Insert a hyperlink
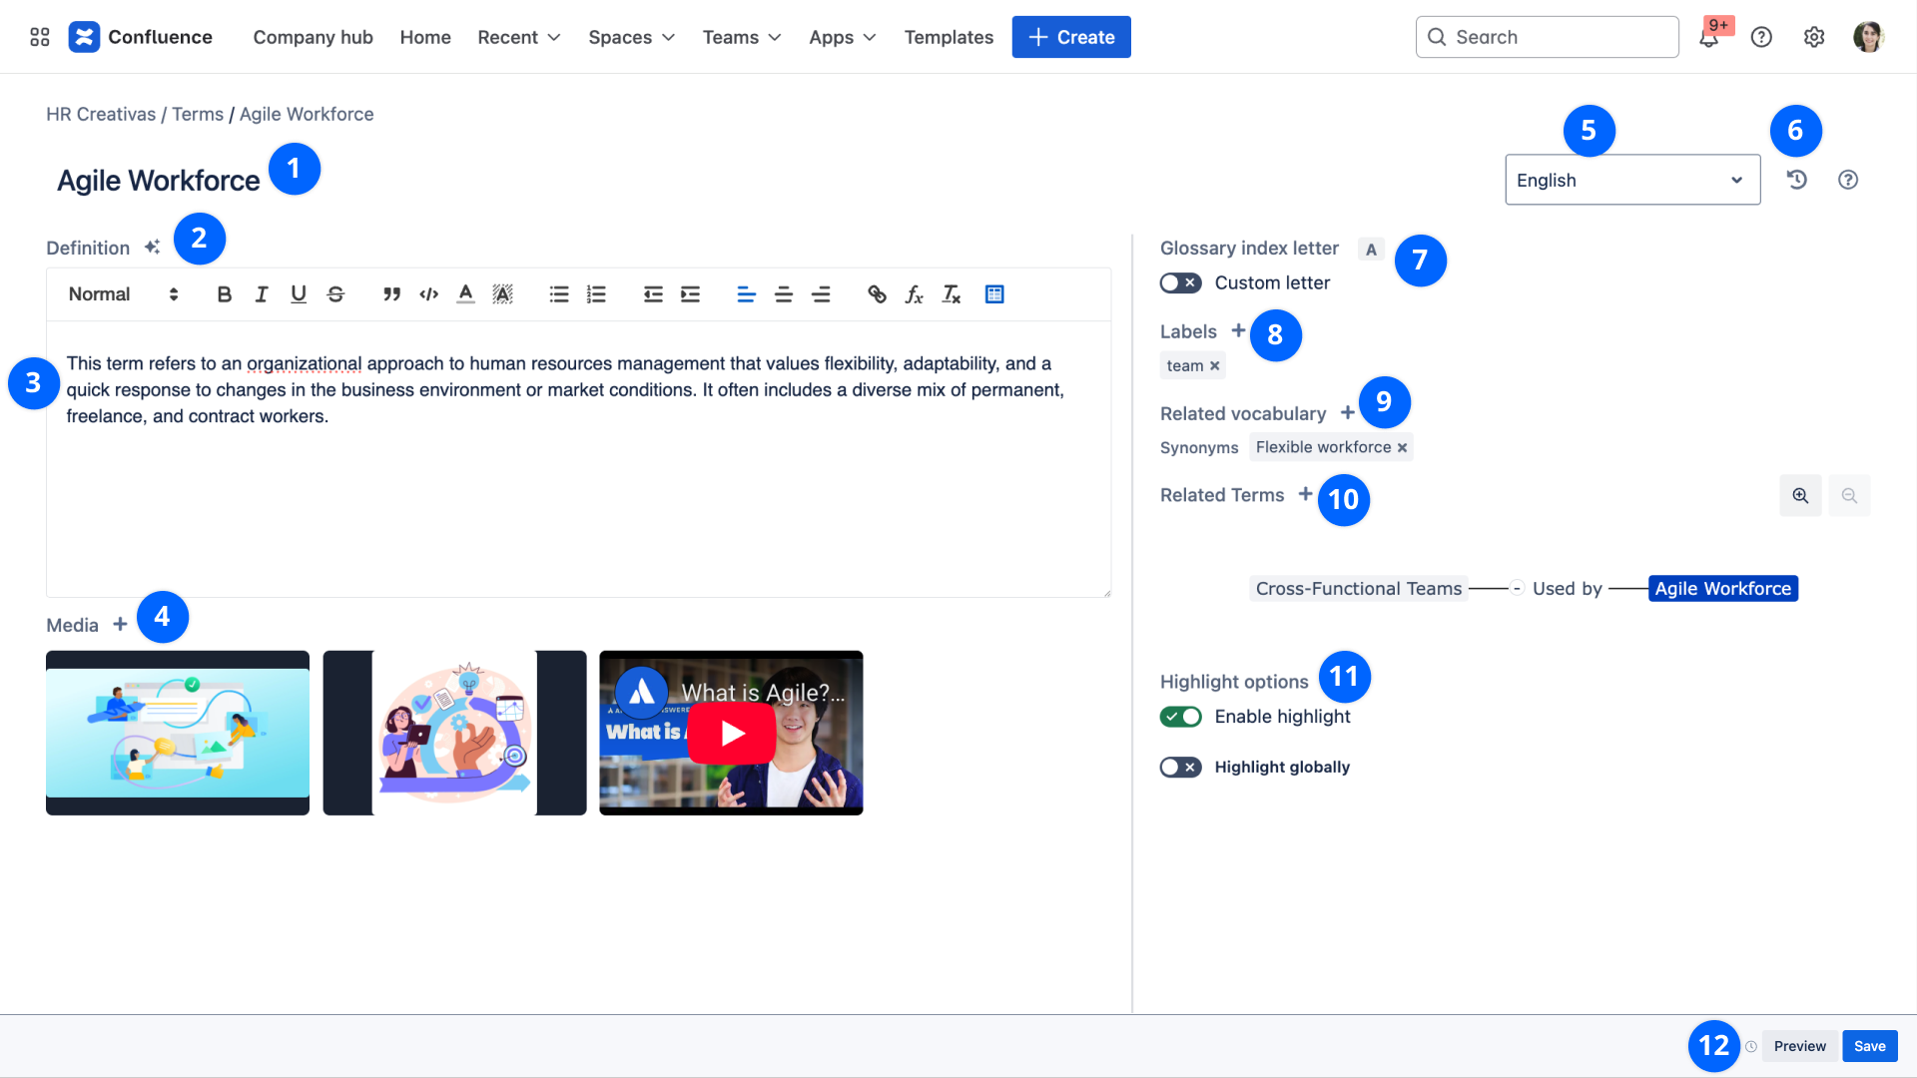 click(877, 294)
